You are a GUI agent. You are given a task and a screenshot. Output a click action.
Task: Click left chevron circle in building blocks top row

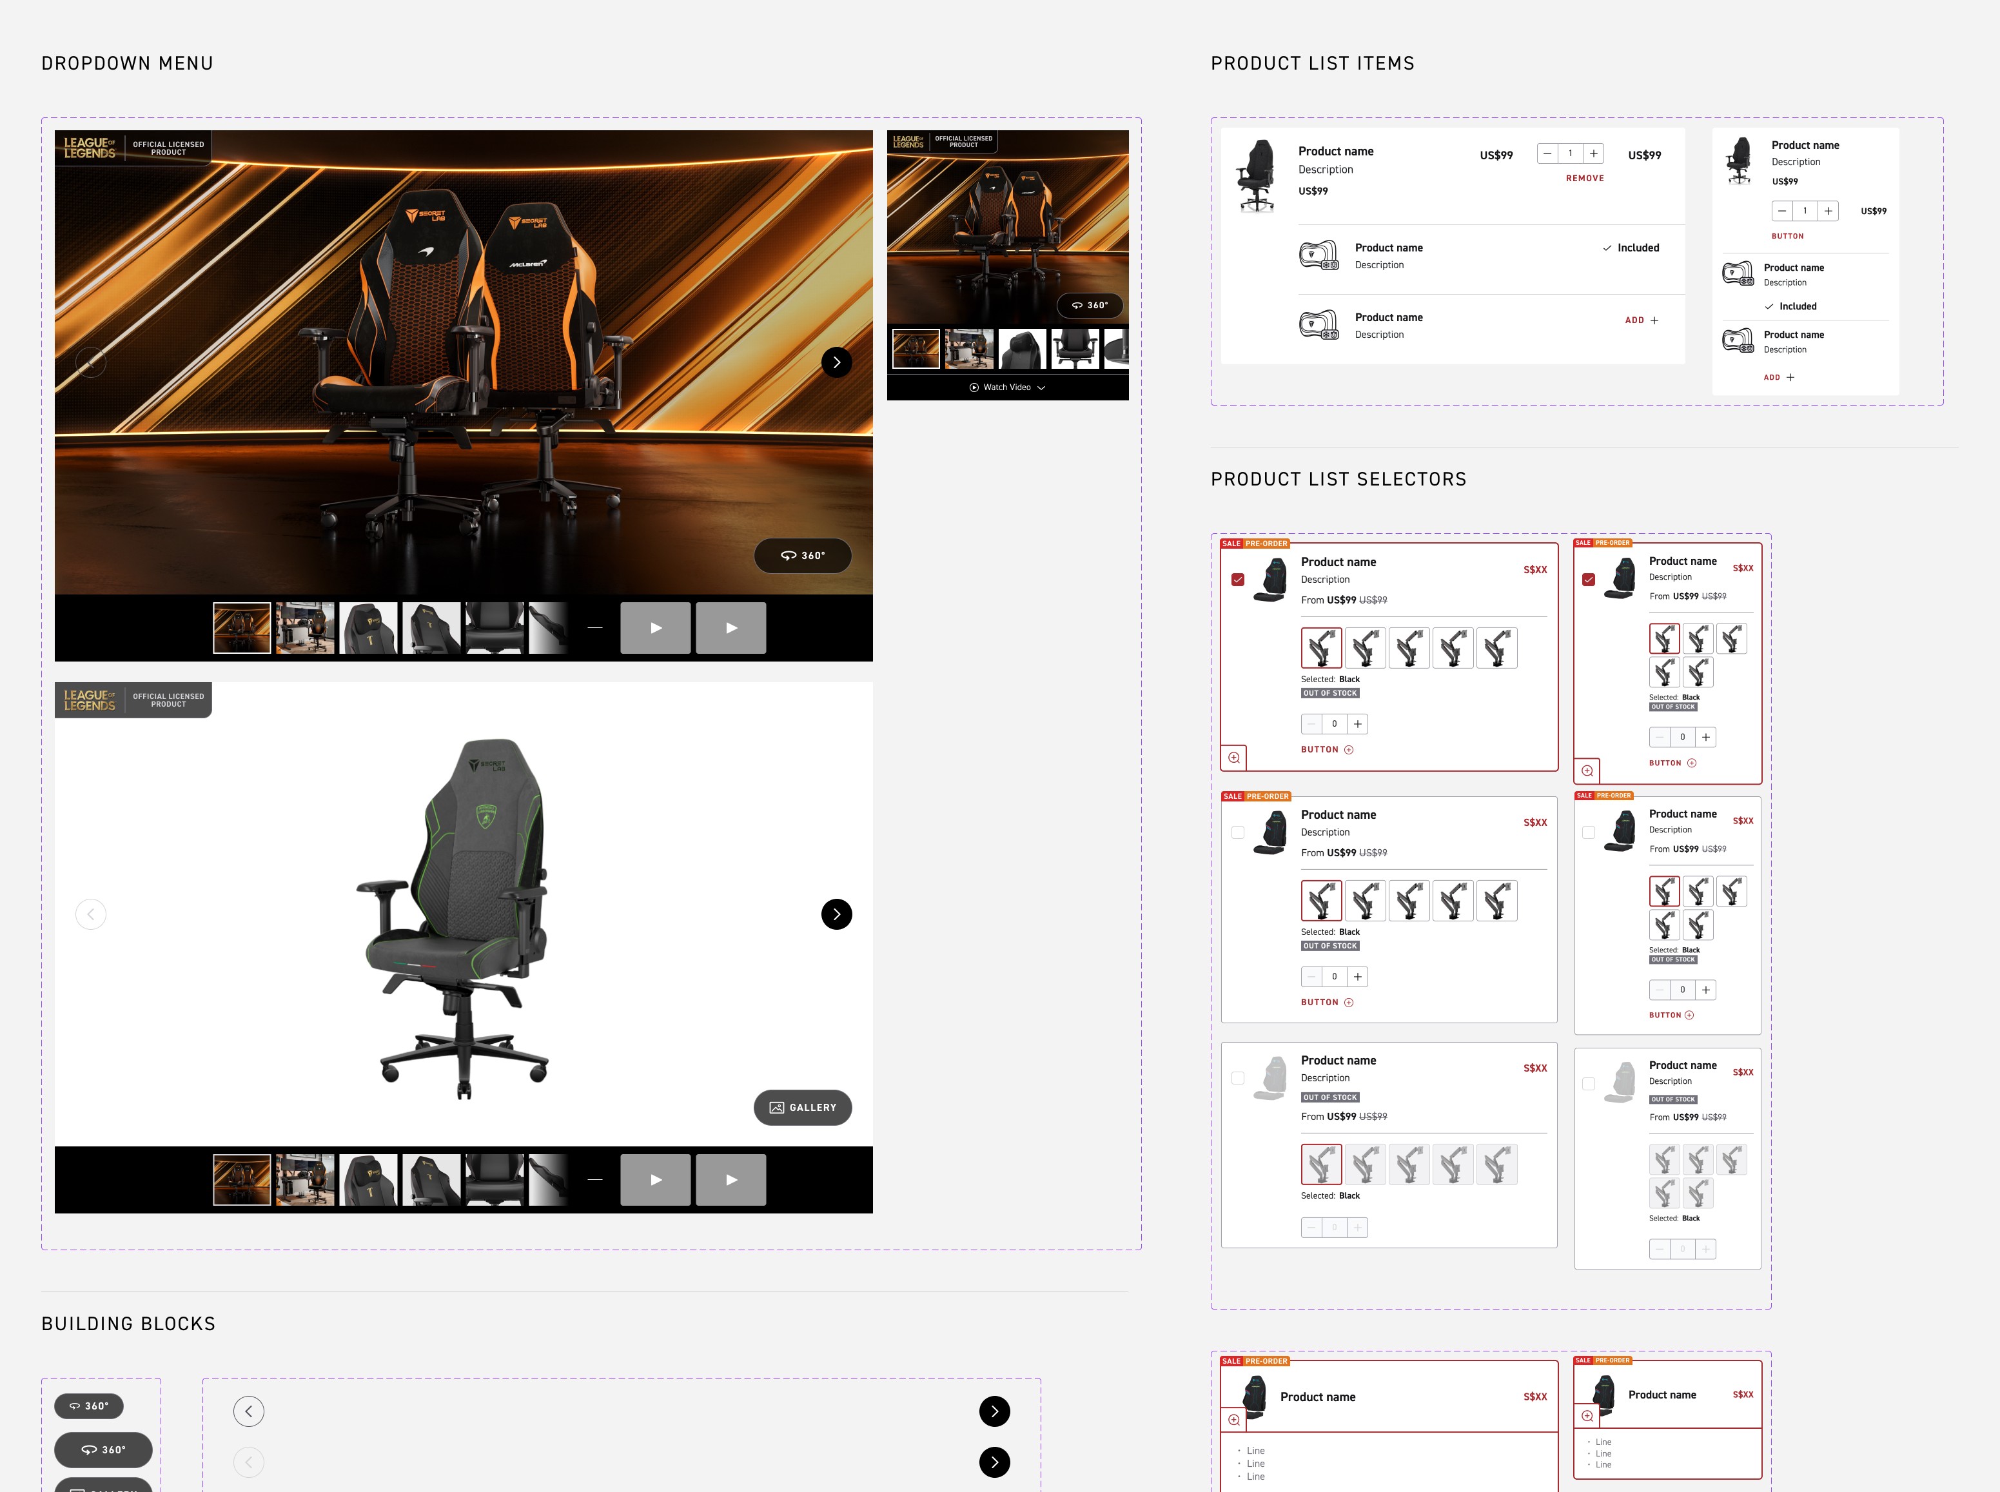click(x=248, y=1411)
